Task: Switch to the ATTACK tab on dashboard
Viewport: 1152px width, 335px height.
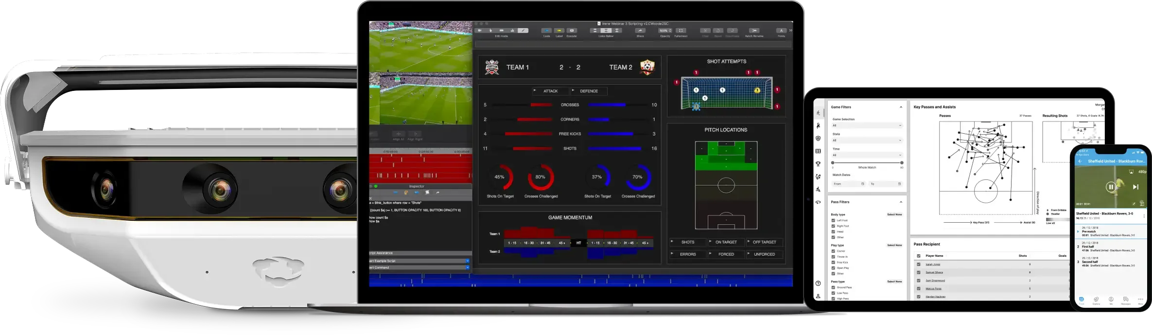Action: (x=550, y=91)
